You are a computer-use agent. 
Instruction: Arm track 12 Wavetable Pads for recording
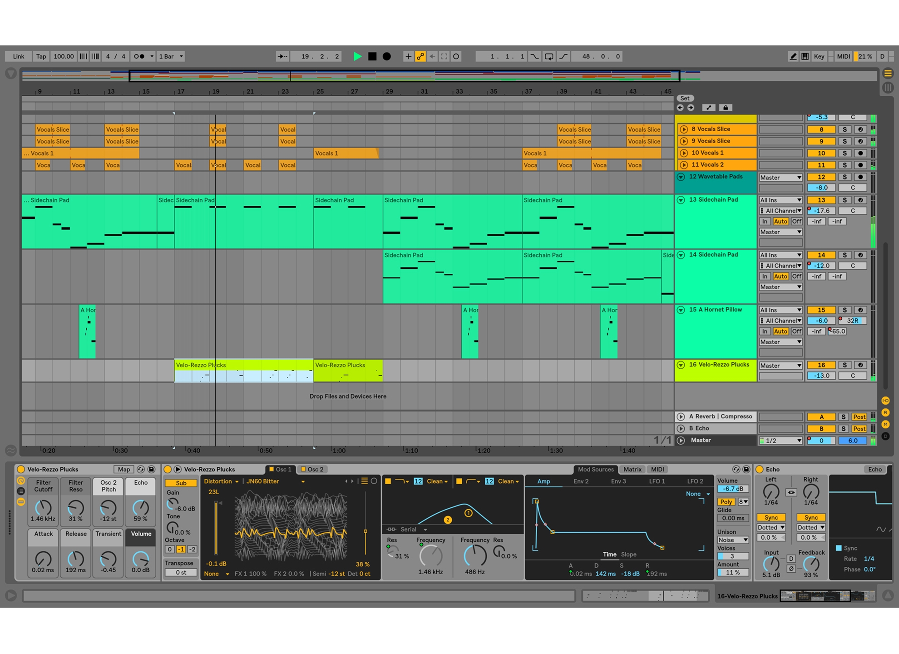(860, 177)
